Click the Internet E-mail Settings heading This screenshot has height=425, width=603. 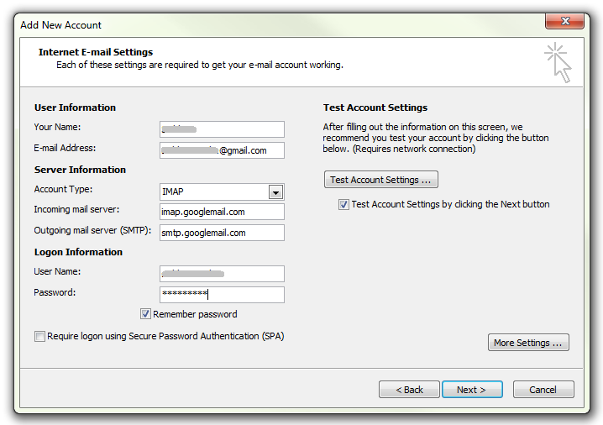96,52
